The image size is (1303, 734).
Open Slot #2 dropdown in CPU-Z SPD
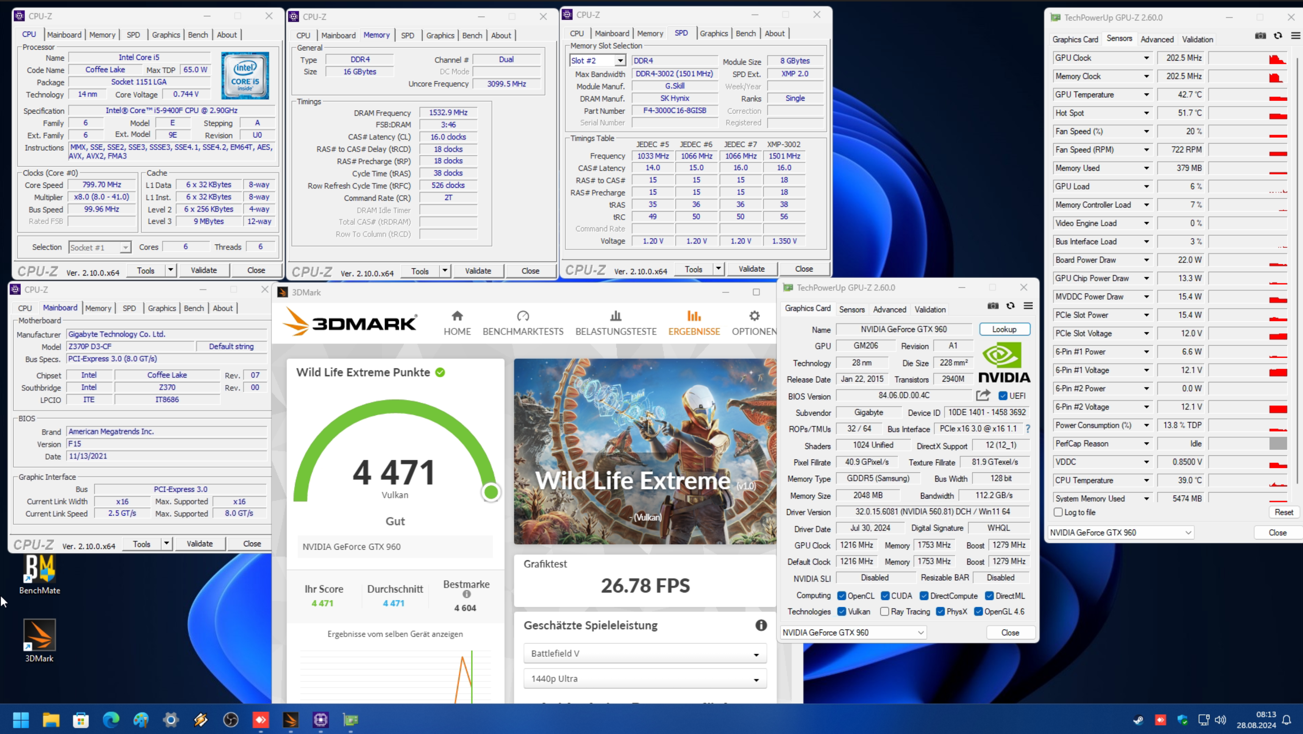pyautogui.click(x=620, y=61)
